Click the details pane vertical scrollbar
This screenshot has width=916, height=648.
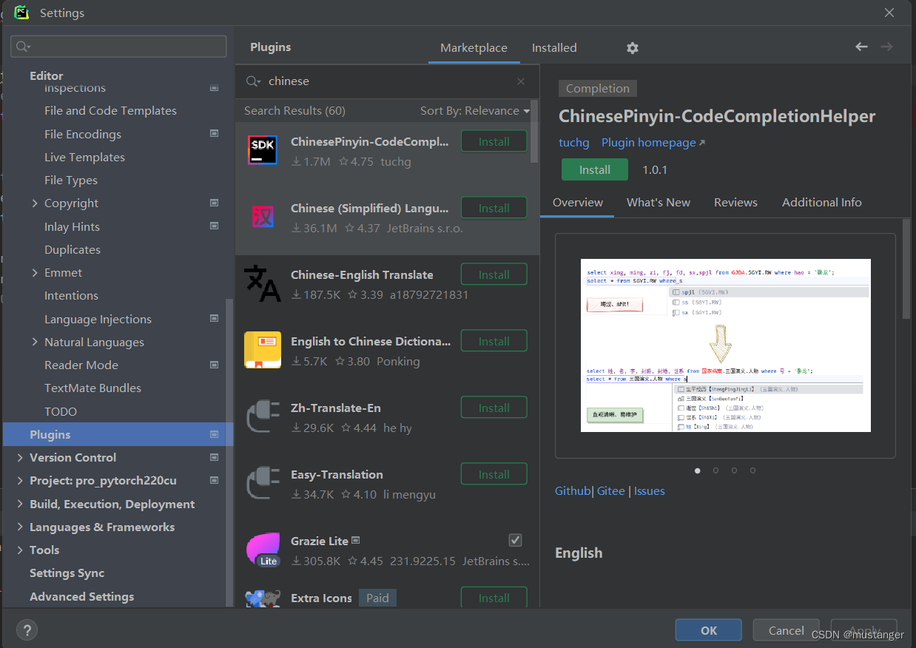(906, 270)
